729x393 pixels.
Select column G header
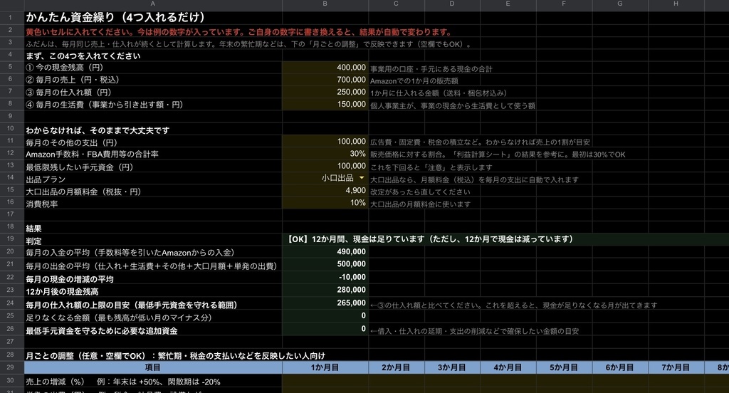[x=620, y=4]
